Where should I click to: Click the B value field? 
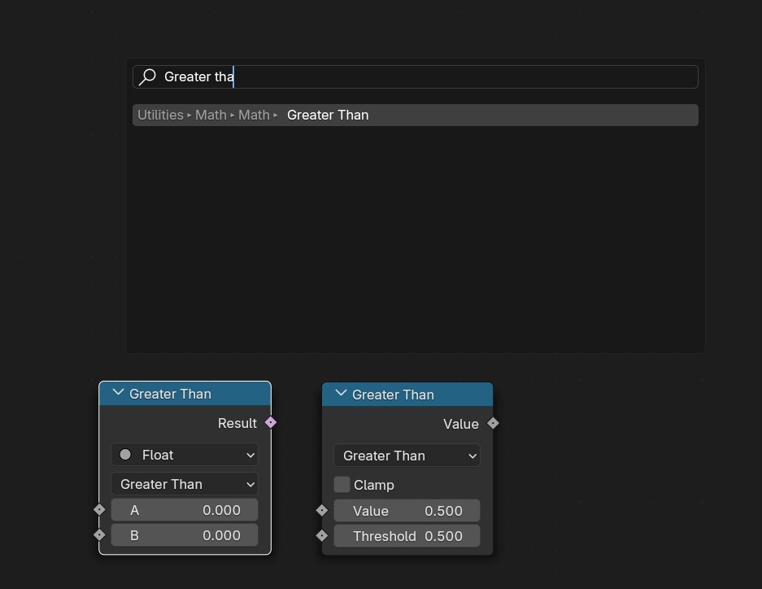pos(185,535)
